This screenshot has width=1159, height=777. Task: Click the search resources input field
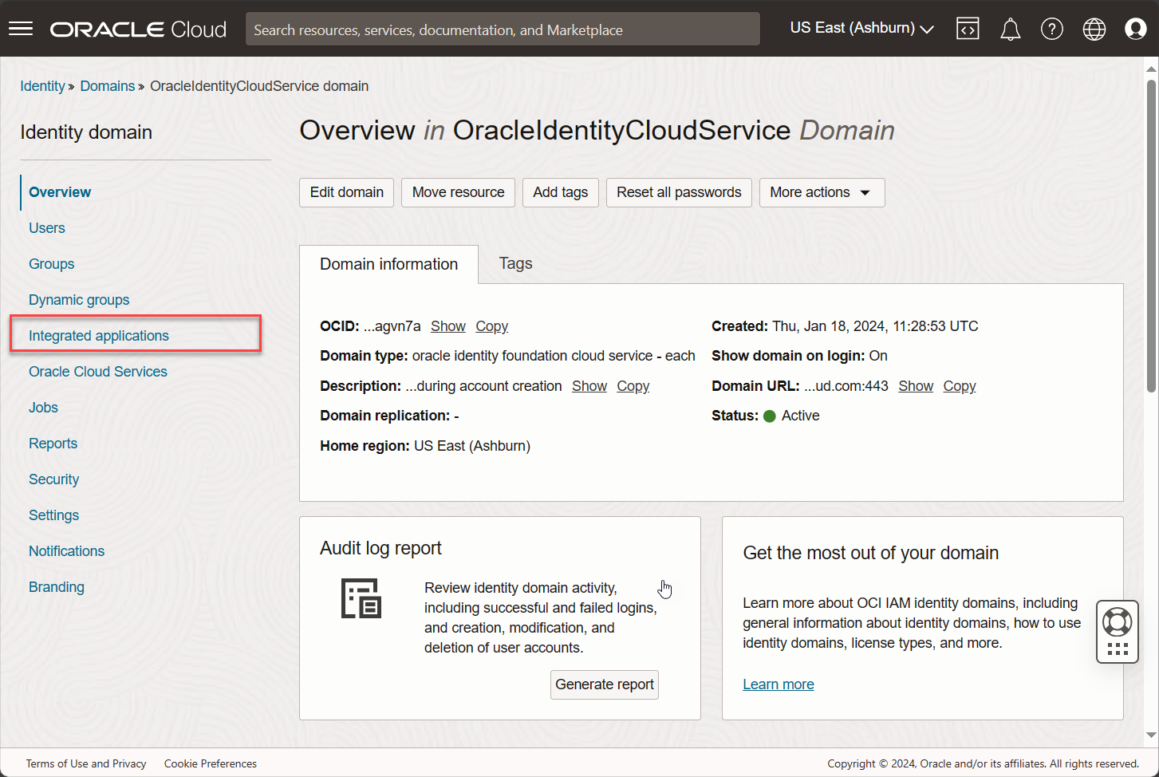click(503, 30)
